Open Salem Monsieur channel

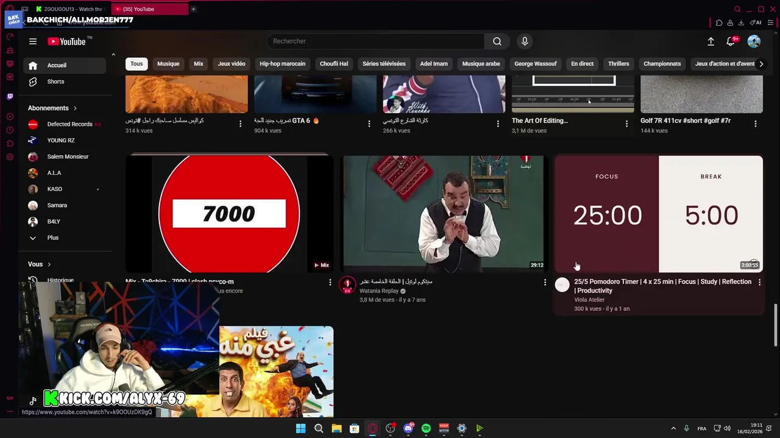click(x=65, y=157)
